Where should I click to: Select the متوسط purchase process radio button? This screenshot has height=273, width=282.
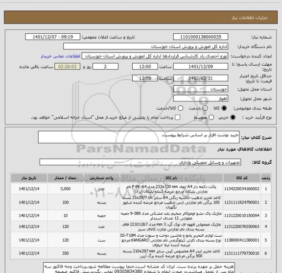click(211, 118)
